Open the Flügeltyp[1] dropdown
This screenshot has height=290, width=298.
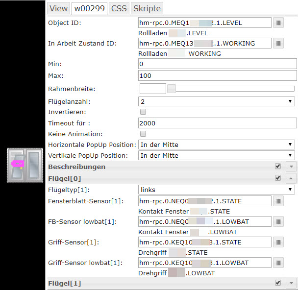217,189
